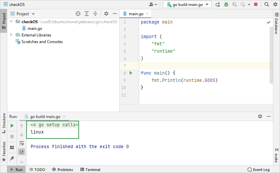This screenshot has height=173, width=280.
Task: Open the Event Log
Action: 258,170
